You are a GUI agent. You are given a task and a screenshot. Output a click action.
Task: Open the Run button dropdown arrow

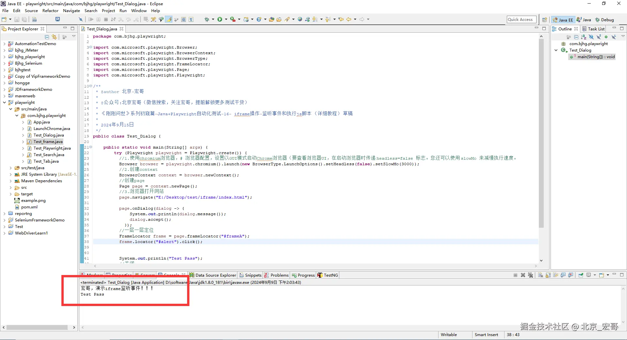coord(226,20)
